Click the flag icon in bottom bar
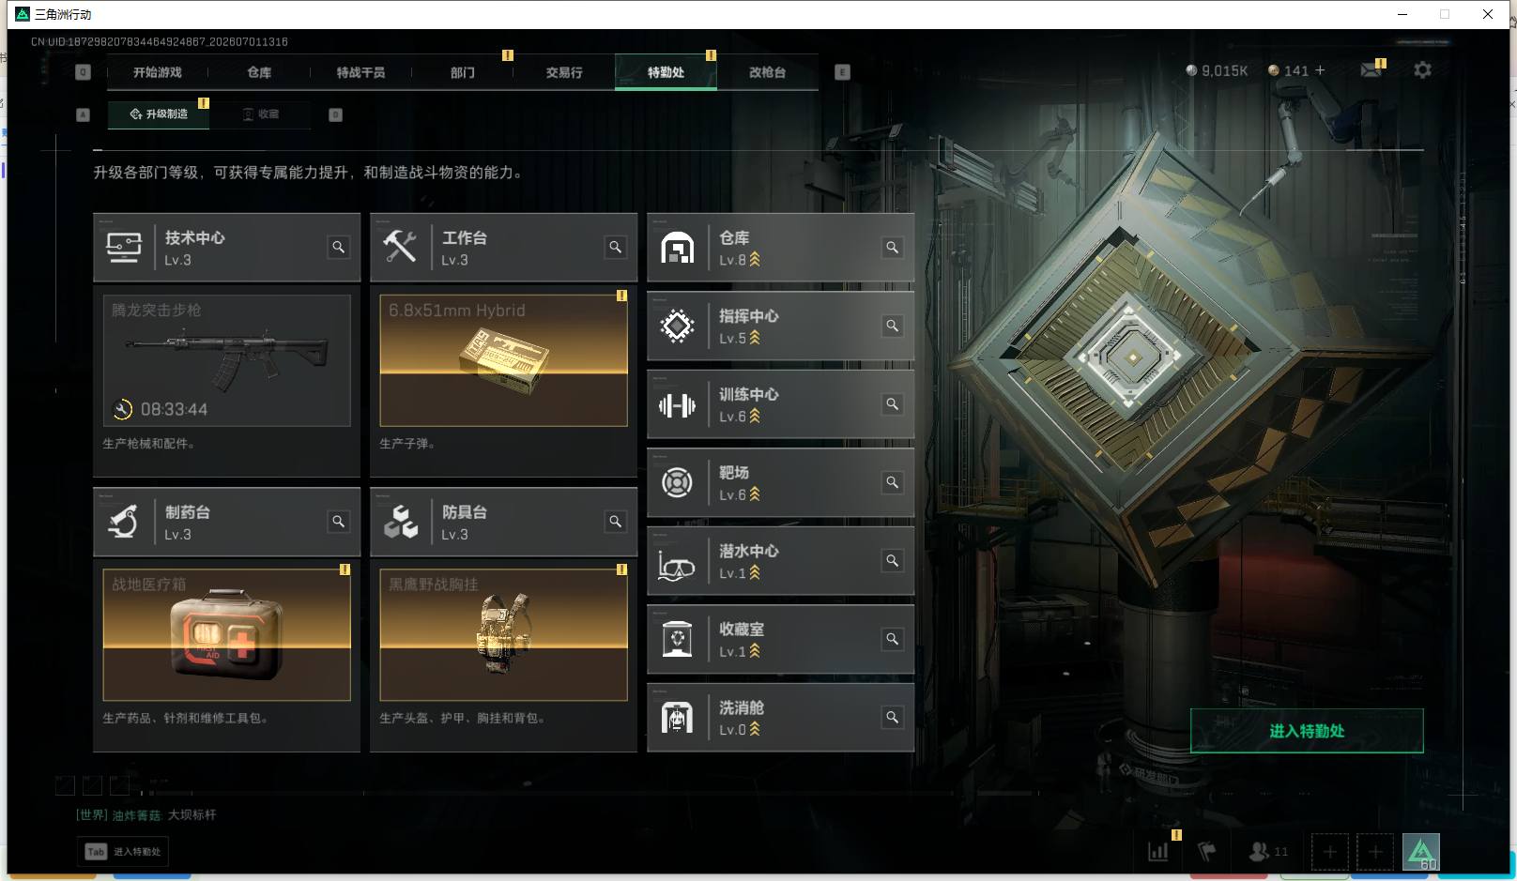Image resolution: width=1517 pixels, height=881 pixels. (x=1207, y=851)
